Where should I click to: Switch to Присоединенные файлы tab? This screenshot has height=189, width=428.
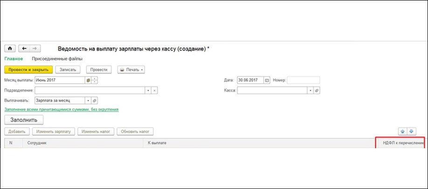tap(57, 59)
